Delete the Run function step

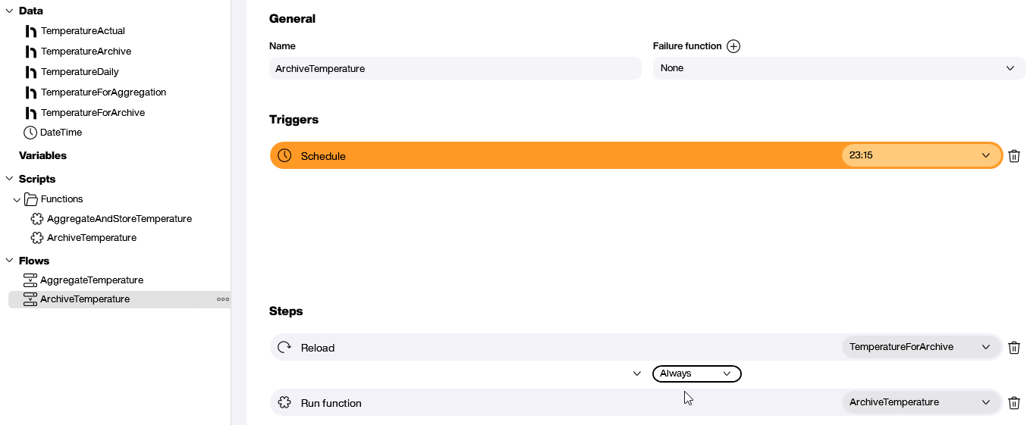(x=1014, y=403)
